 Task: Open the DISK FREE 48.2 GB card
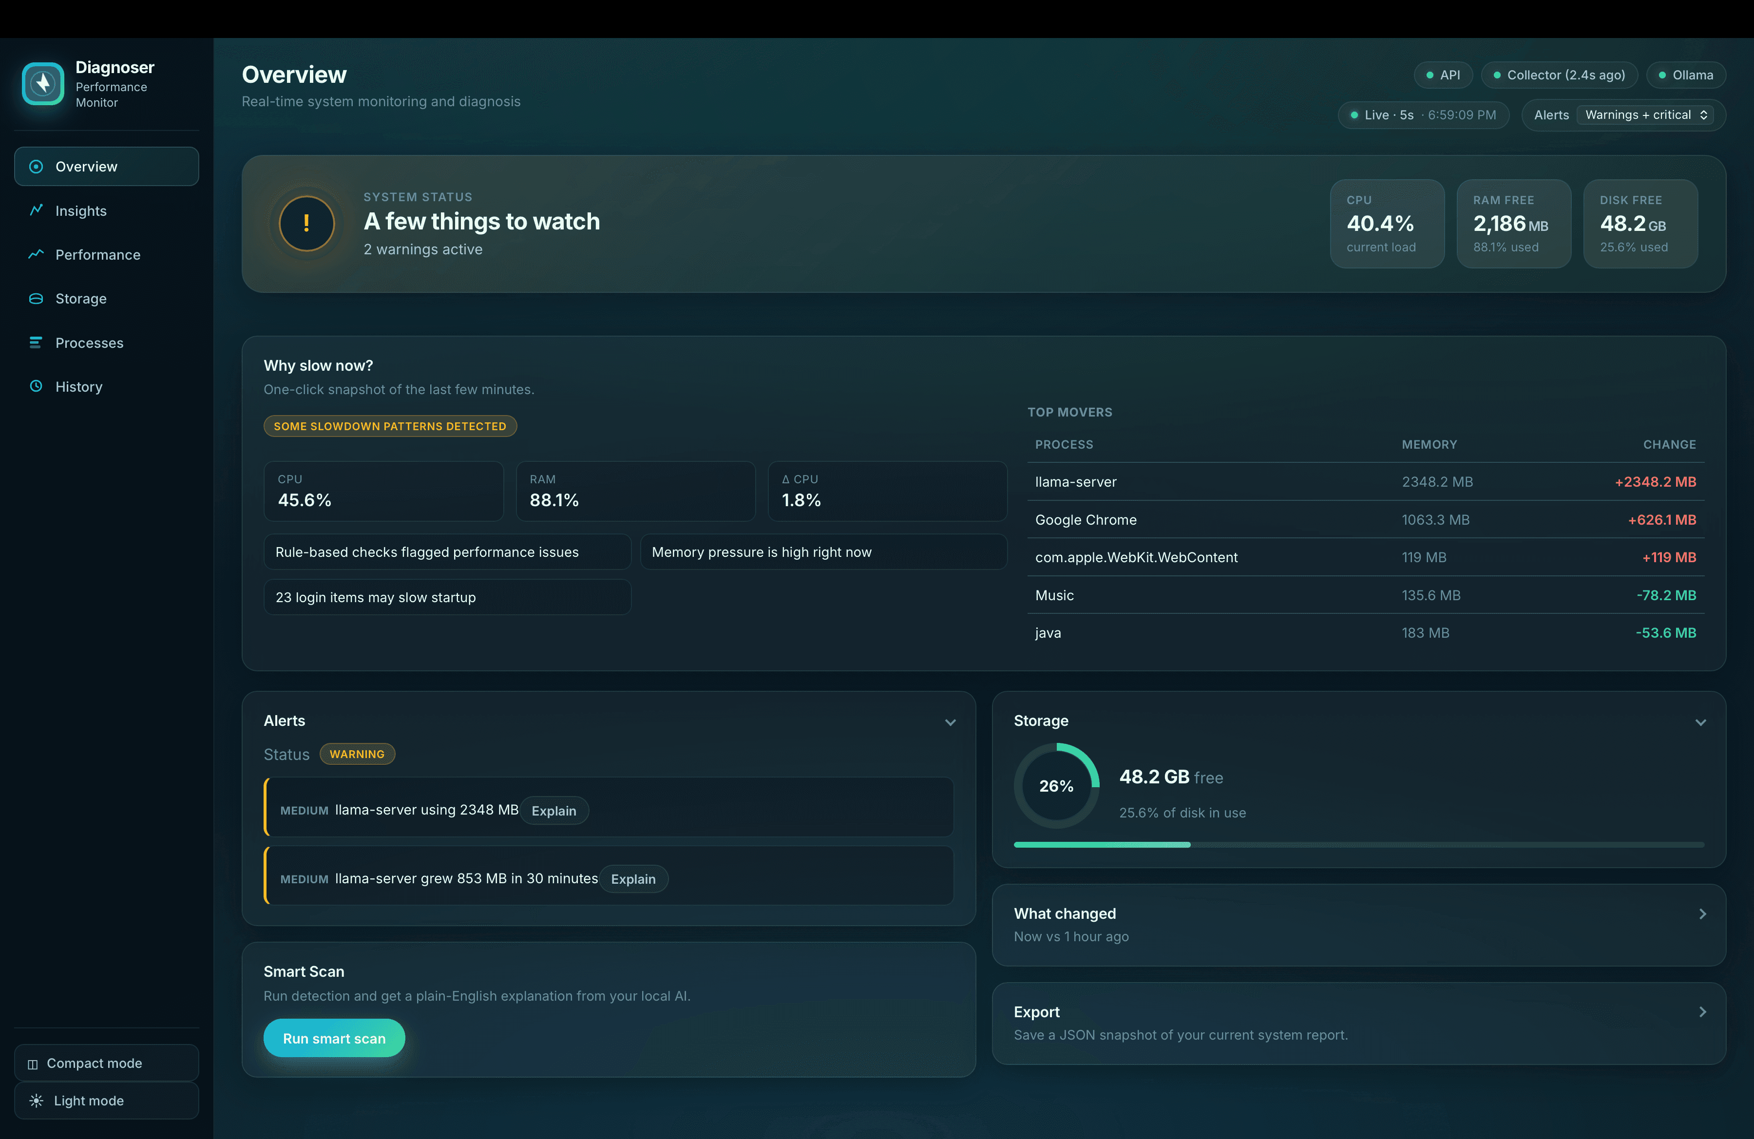[x=1640, y=223]
